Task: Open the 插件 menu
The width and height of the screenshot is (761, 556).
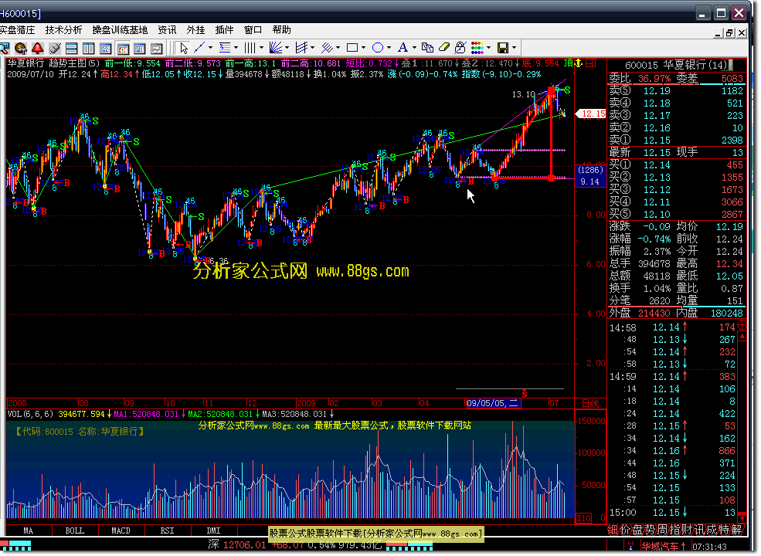Action: (x=224, y=30)
